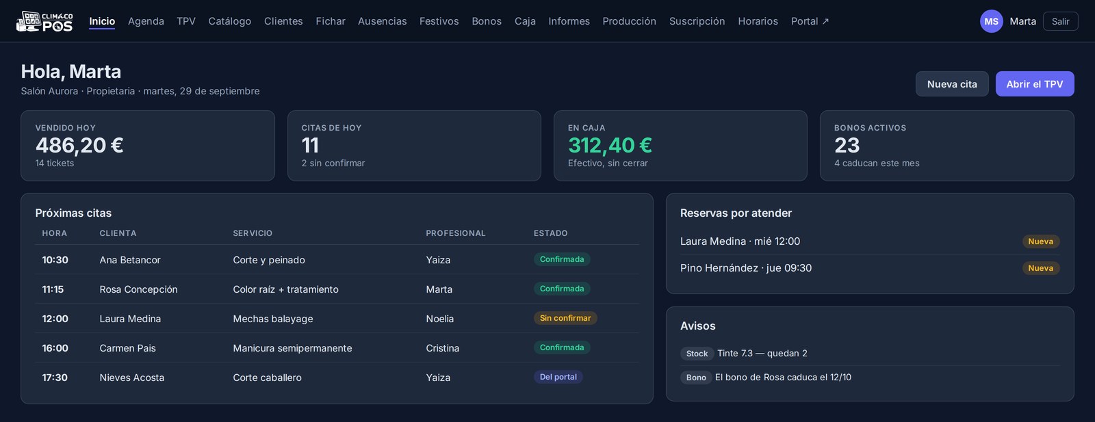Viewport: 1095px width, 422px height.
Task: Open the Rosa bono expiry notice
Action: click(870, 378)
